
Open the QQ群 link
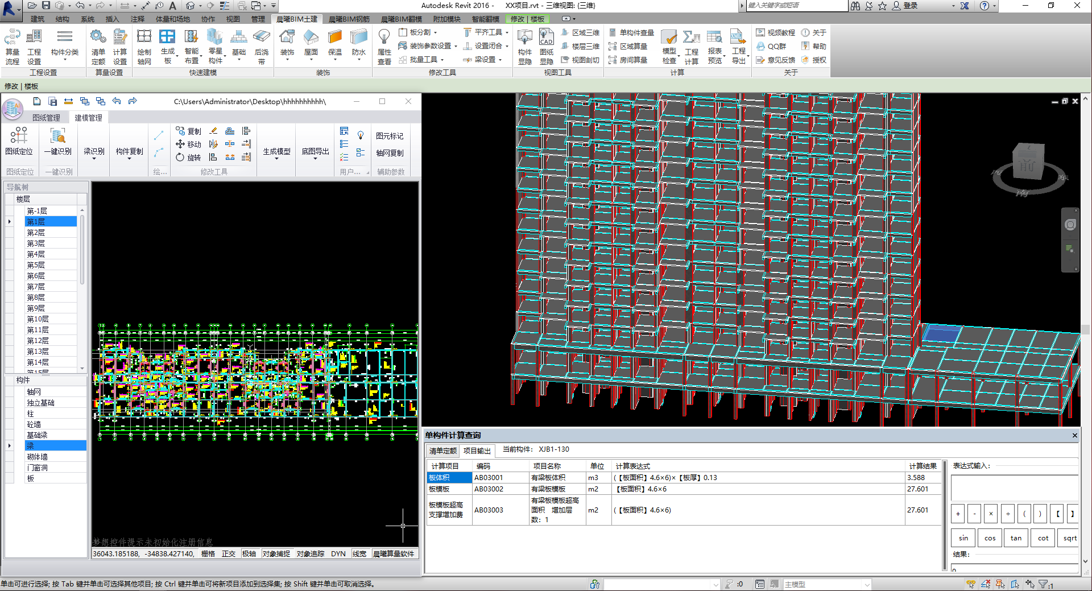pos(771,46)
